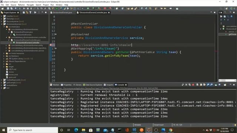The width and height of the screenshot is (237, 133).
Task: Click Open Console icon in Console toolbar
Action: click(x=225, y=85)
